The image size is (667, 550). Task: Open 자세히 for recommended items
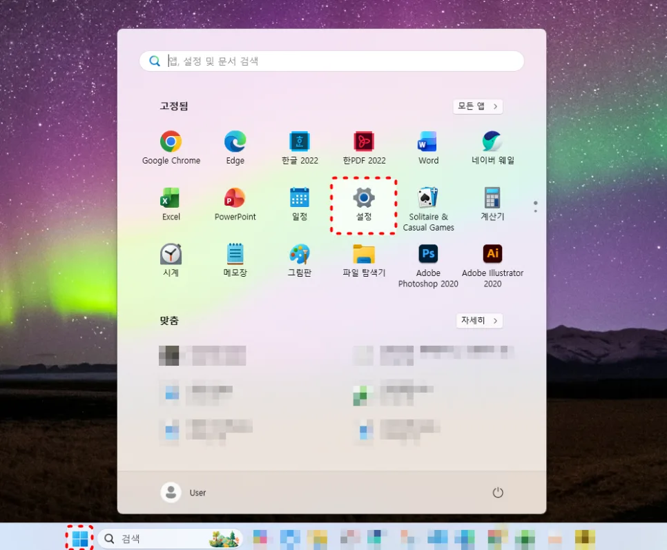479,320
